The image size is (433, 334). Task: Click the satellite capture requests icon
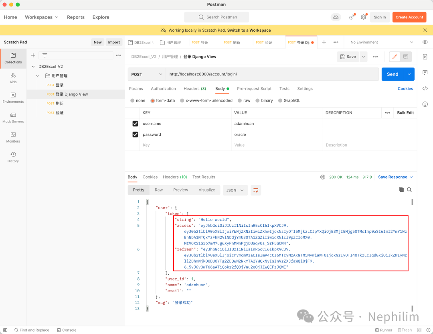pyautogui.click(x=352, y=17)
